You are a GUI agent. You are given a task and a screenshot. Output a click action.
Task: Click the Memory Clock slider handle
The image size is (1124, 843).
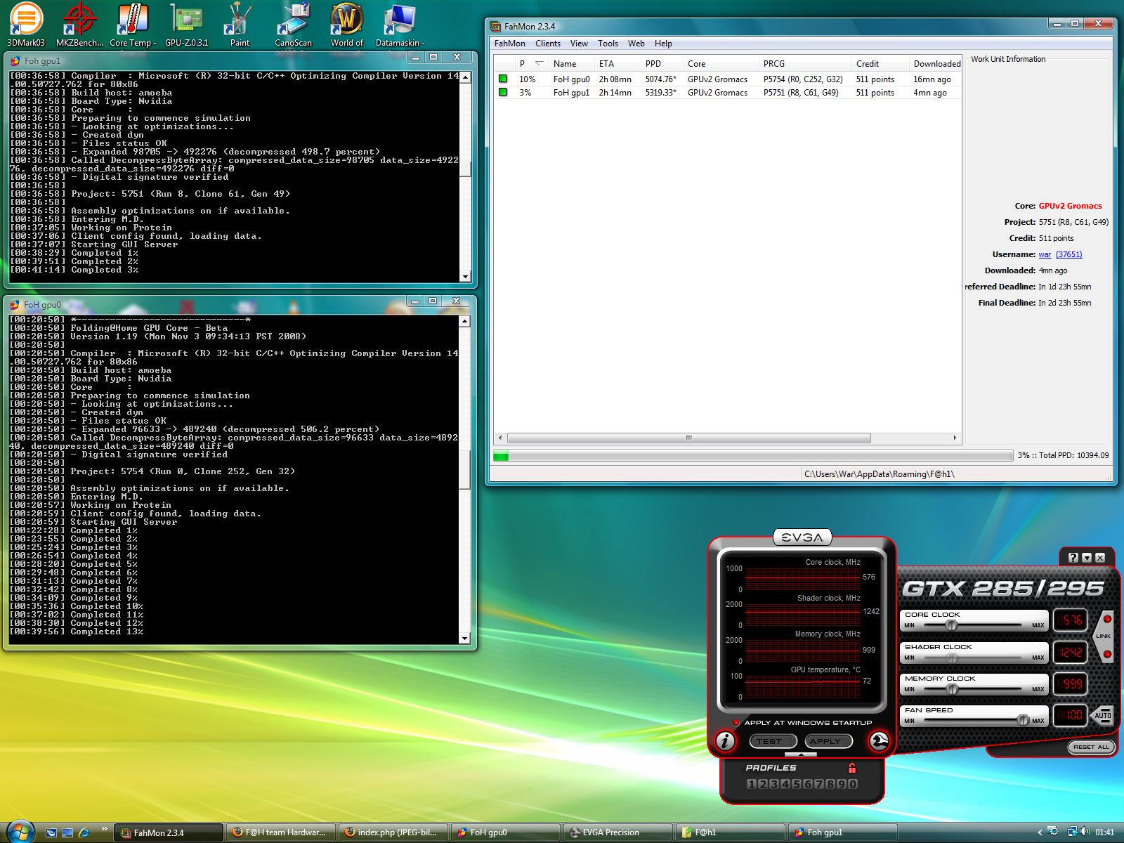click(x=952, y=689)
